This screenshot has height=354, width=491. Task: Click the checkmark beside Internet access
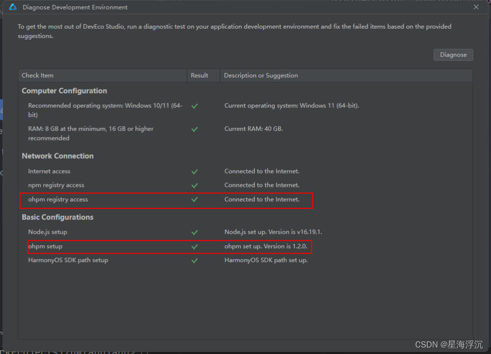click(194, 171)
